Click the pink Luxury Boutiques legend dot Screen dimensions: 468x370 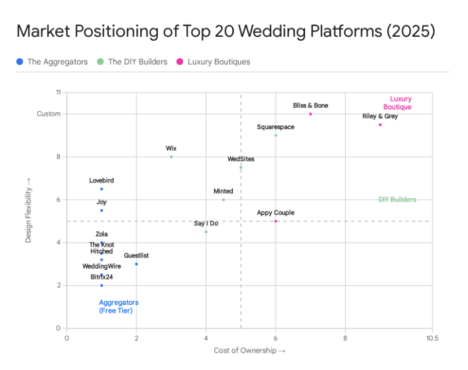tap(180, 61)
